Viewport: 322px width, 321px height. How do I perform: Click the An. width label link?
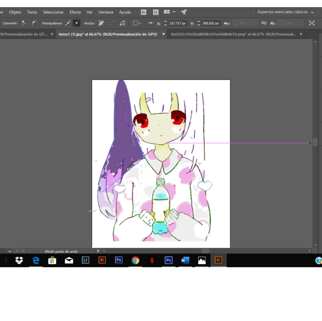(227, 23)
